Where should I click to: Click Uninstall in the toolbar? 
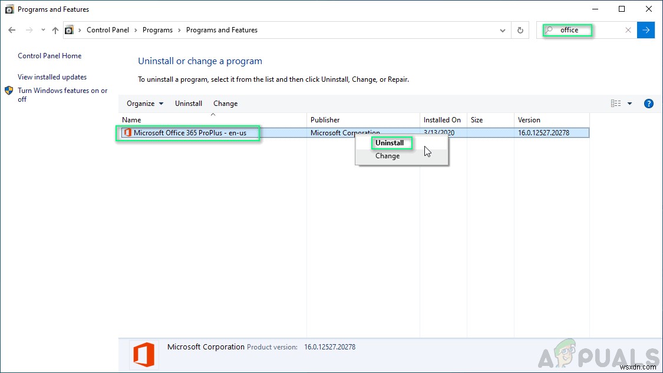[x=189, y=104]
